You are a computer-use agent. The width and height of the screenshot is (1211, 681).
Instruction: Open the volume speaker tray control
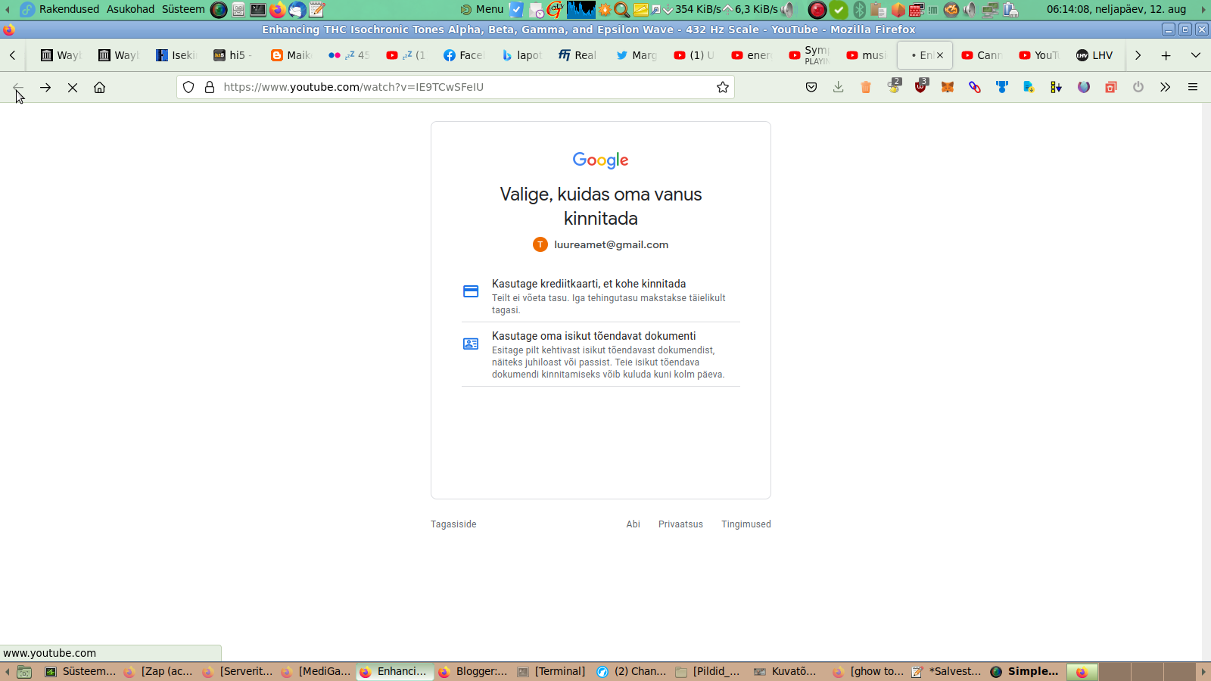click(x=970, y=10)
